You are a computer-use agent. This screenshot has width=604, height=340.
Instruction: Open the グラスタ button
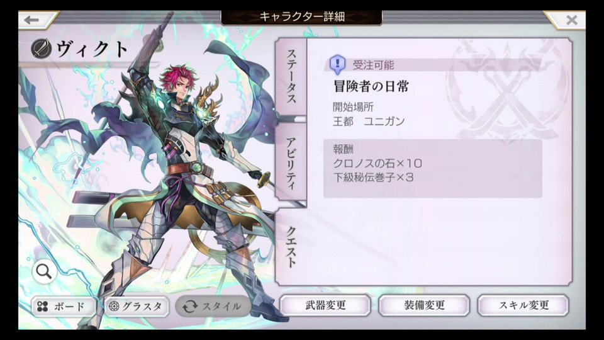click(137, 307)
